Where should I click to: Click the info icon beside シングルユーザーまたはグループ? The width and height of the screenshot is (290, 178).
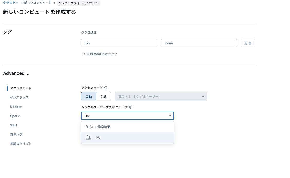130,107
